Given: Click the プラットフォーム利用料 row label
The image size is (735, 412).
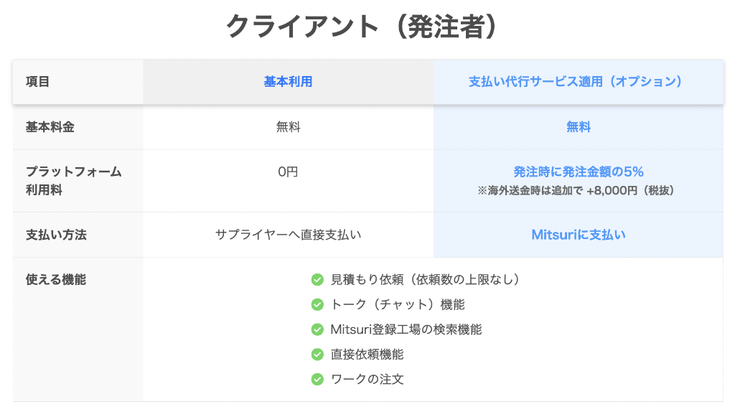Looking at the screenshot, I should tap(74, 181).
